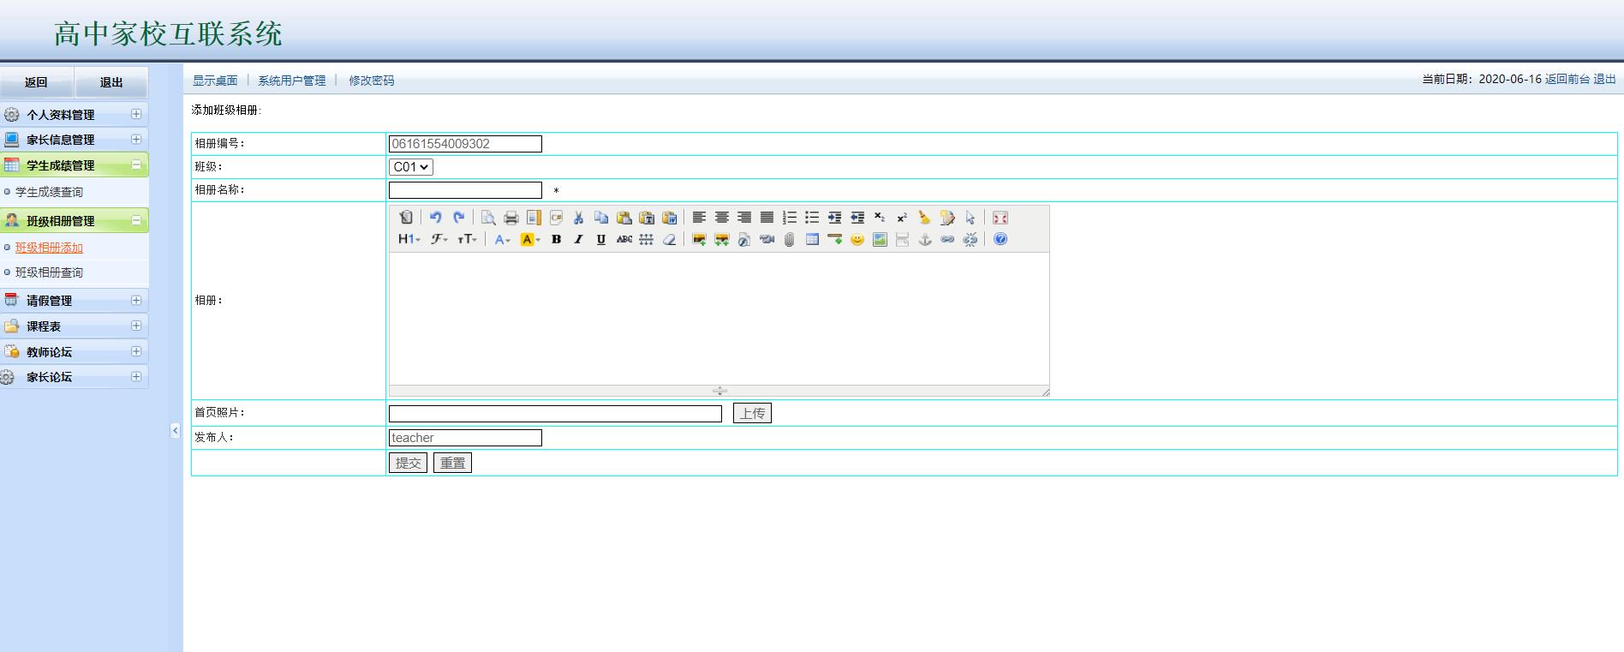Open the 班级 class dropdown showing C01

(x=411, y=167)
